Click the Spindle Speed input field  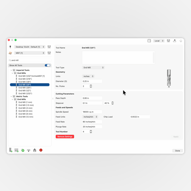[x=92, y=112]
